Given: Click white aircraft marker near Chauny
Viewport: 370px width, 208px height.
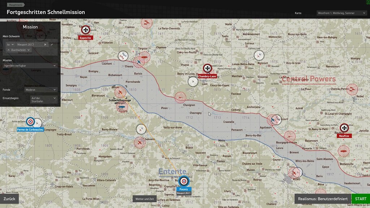Looking at the screenshot, I should click(x=123, y=56).
